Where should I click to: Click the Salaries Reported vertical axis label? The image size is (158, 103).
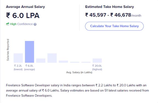point(8,50)
